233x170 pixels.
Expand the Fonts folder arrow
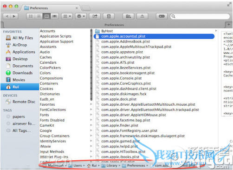point(91,115)
